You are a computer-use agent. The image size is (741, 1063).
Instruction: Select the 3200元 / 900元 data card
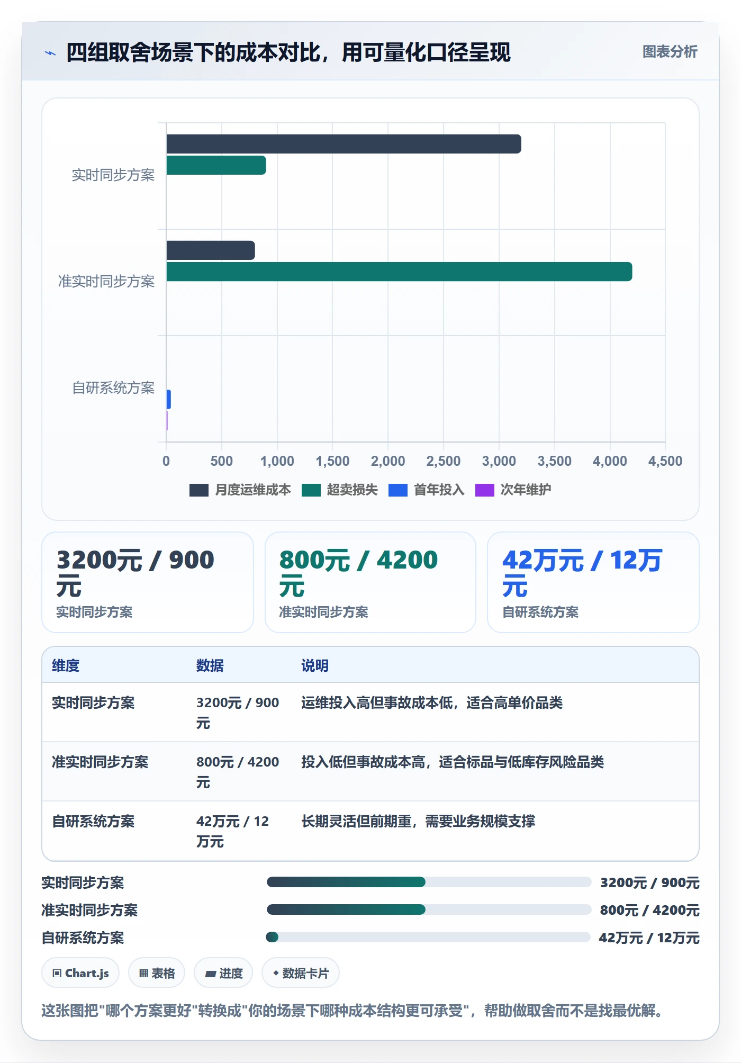tap(148, 582)
